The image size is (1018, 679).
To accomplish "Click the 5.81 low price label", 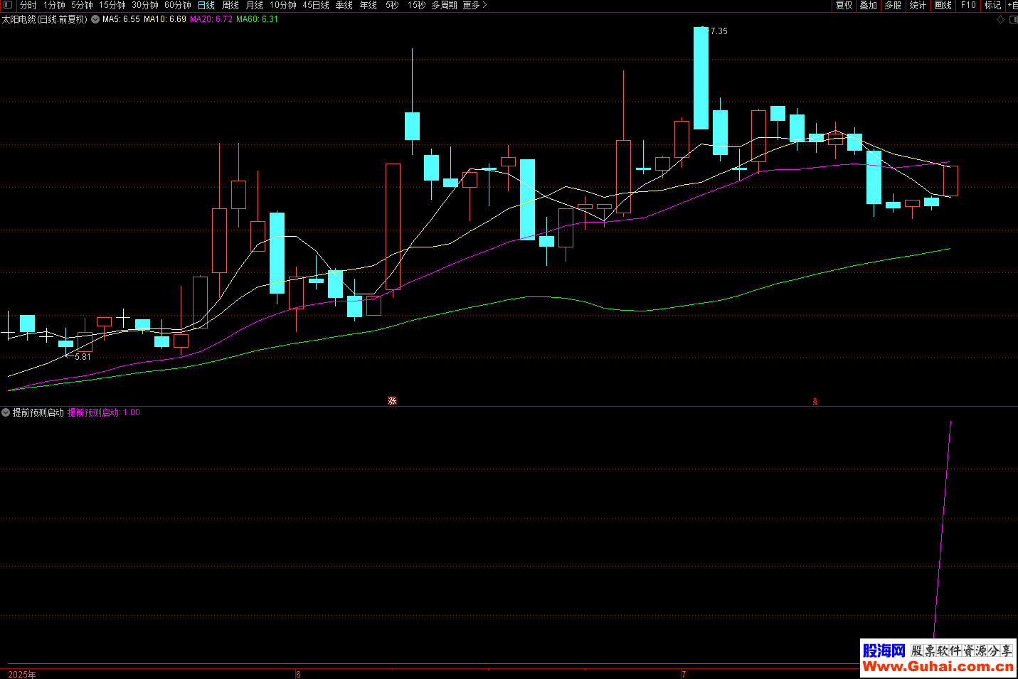I will point(83,357).
